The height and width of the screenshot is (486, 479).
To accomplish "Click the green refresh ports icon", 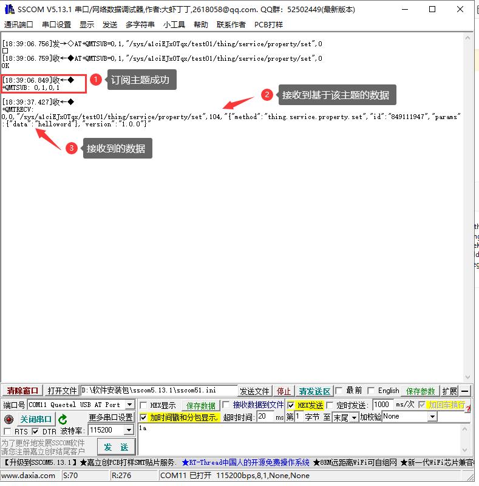I will click(x=63, y=419).
